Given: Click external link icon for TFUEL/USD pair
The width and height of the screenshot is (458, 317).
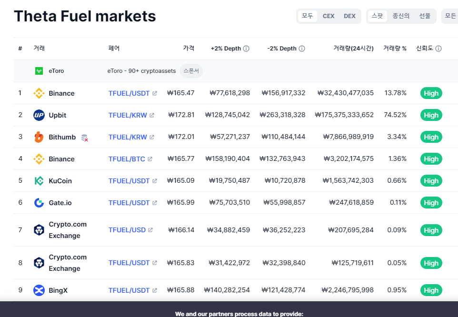Looking at the screenshot, I should [x=150, y=230].
